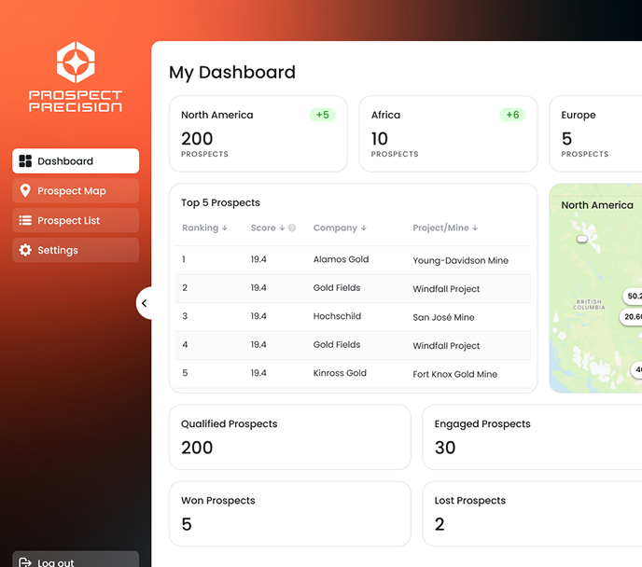Select the Alamos Gold table row
The width and height of the screenshot is (642, 567).
(353, 260)
